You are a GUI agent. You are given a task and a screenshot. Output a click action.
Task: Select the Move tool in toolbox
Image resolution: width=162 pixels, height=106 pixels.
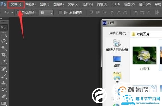(x=4, y=27)
